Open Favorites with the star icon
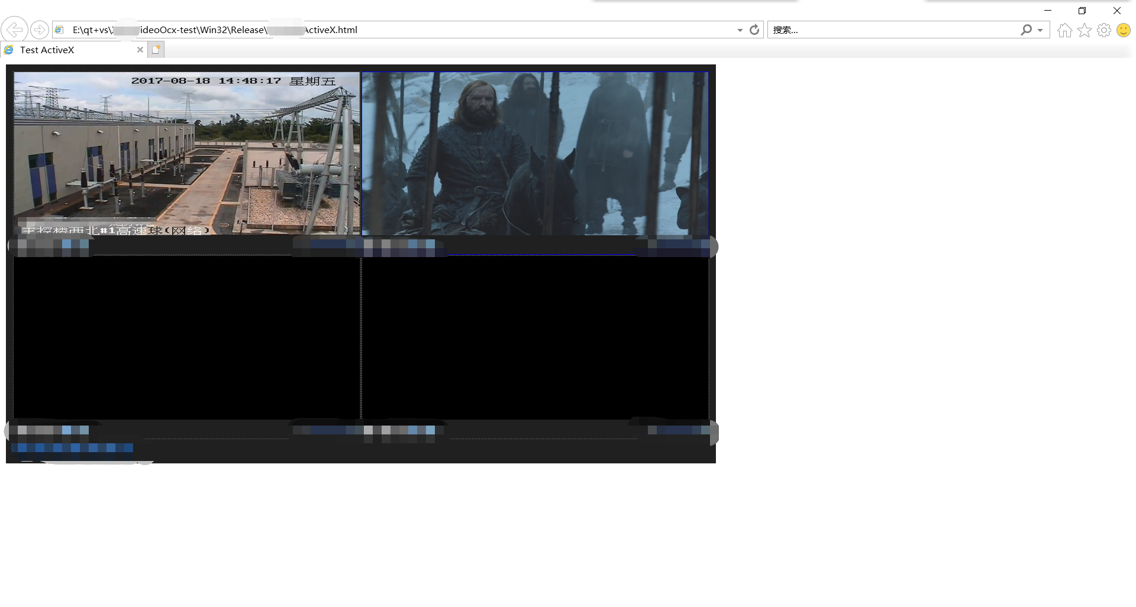The width and height of the screenshot is (1136, 607). 1085,30
